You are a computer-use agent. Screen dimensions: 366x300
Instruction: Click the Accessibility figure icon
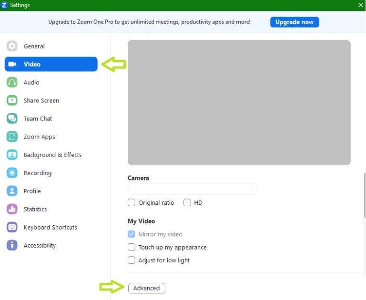(12, 245)
